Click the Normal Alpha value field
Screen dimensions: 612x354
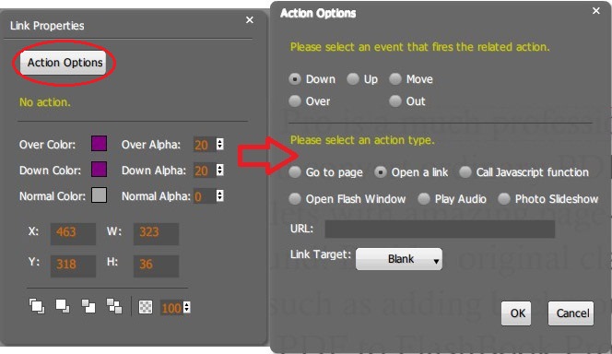click(205, 196)
